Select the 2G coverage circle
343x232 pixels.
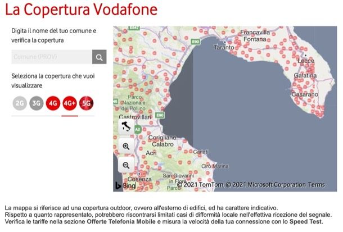tap(20, 103)
